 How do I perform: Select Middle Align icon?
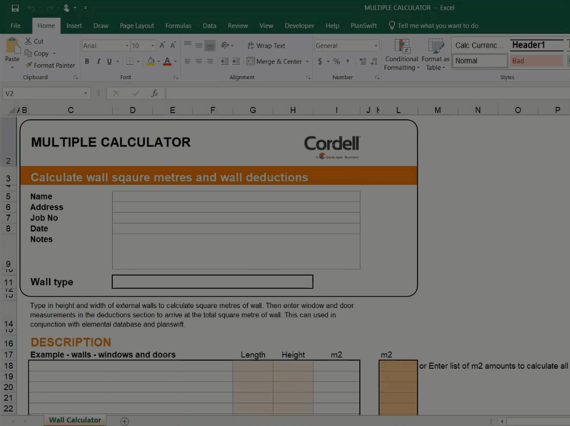(x=199, y=45)
